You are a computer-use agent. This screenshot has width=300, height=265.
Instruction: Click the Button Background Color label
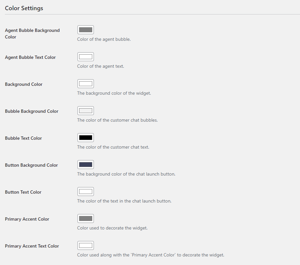click(x=32, y=165)
